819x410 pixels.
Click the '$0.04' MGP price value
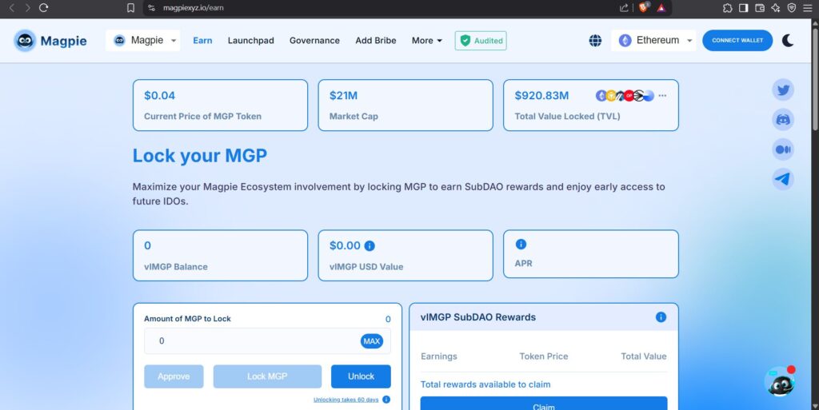[159, 95]
